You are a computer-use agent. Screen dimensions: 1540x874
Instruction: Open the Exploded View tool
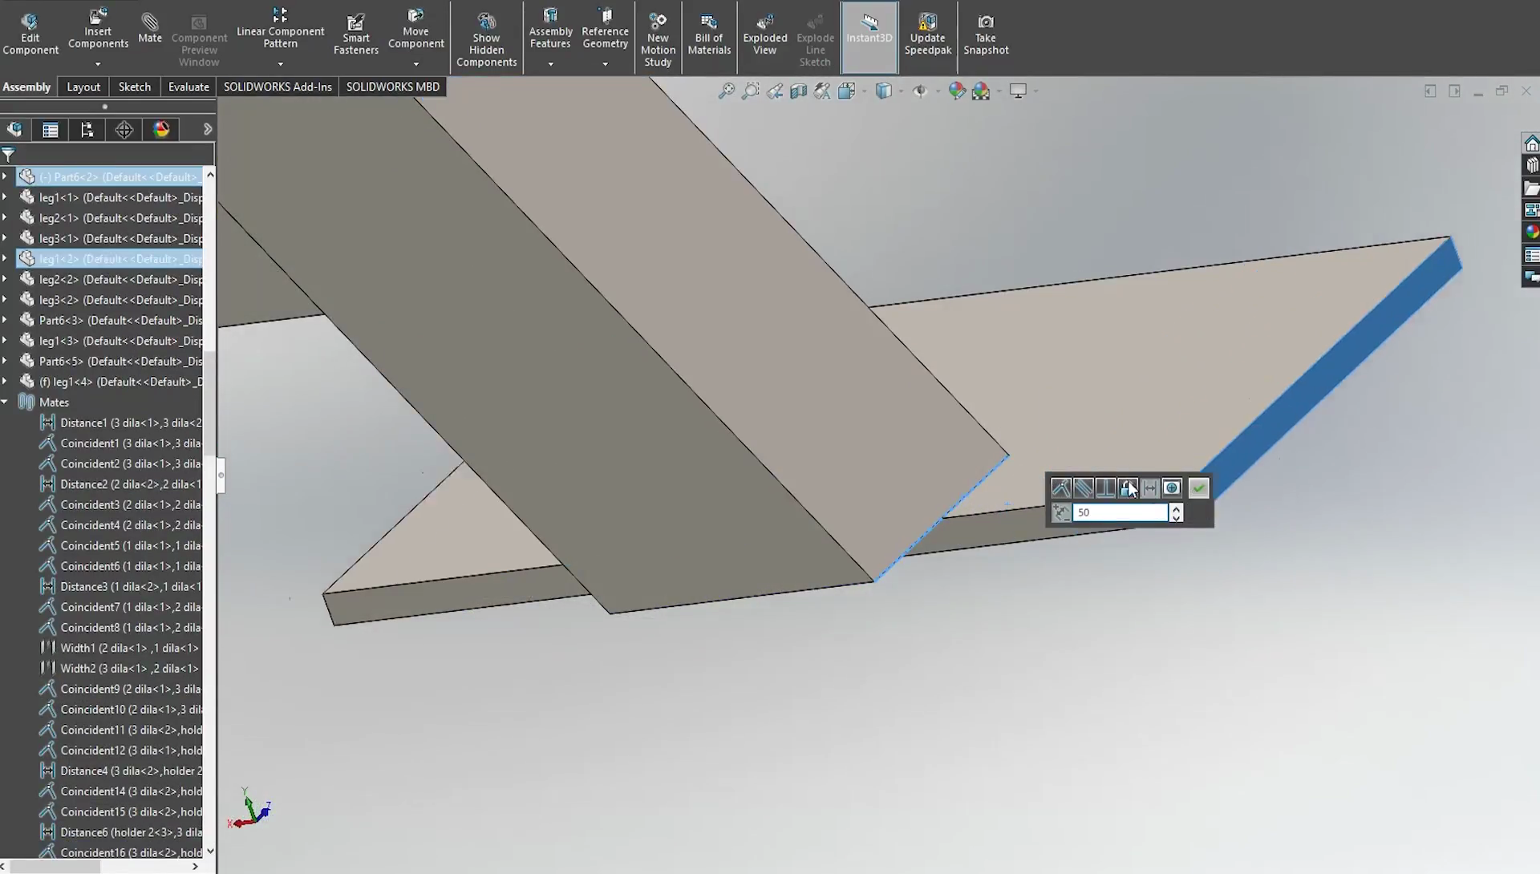click(763, 32)
